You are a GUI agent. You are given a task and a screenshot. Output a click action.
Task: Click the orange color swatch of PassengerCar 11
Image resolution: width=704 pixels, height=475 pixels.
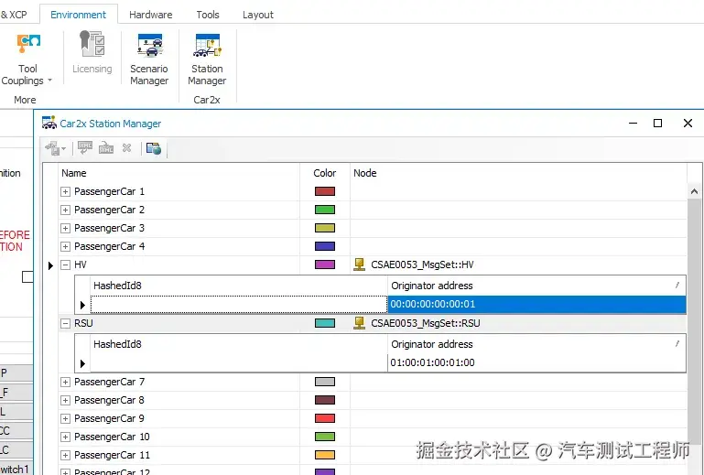coord(325,455)
